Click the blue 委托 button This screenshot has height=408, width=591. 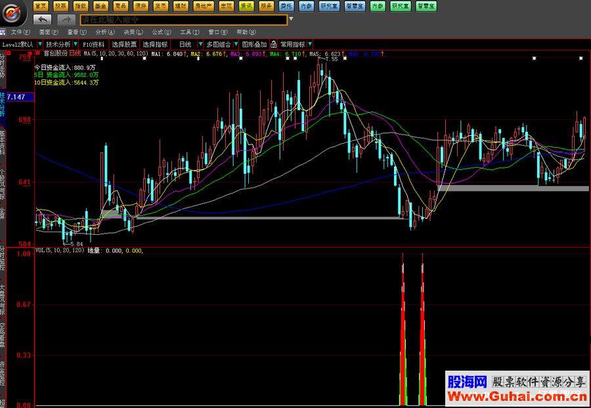[286, 6]
